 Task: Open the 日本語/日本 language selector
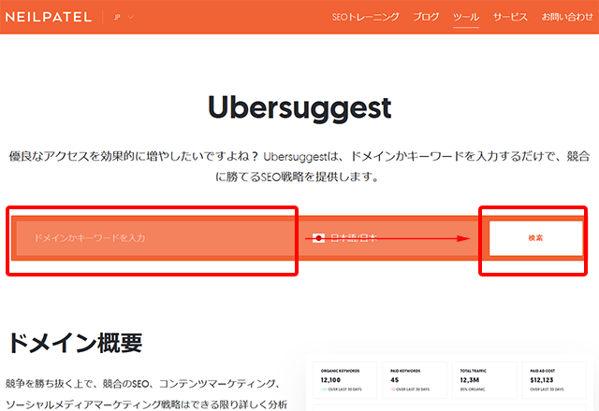pyautogui.click(x=387, y=238)
